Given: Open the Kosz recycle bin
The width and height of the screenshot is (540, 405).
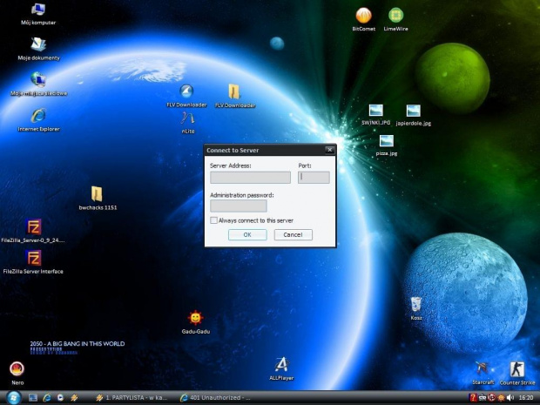Looking at the screenshot, I should coord(416,304).
